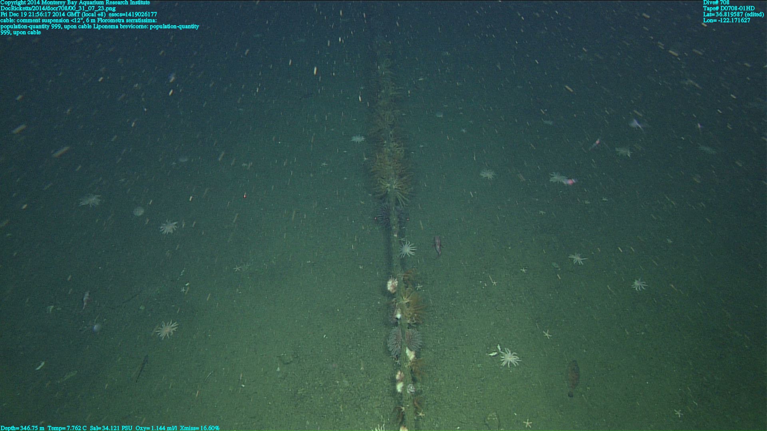This screenshot has height=431, width=767.
Task: Click the Florometra serratissima annotation text
Action: pos(127,20)
